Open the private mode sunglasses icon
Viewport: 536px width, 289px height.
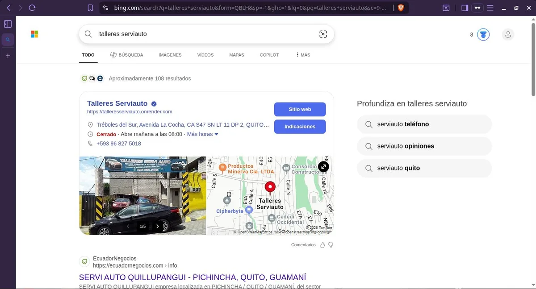[477, 8]
